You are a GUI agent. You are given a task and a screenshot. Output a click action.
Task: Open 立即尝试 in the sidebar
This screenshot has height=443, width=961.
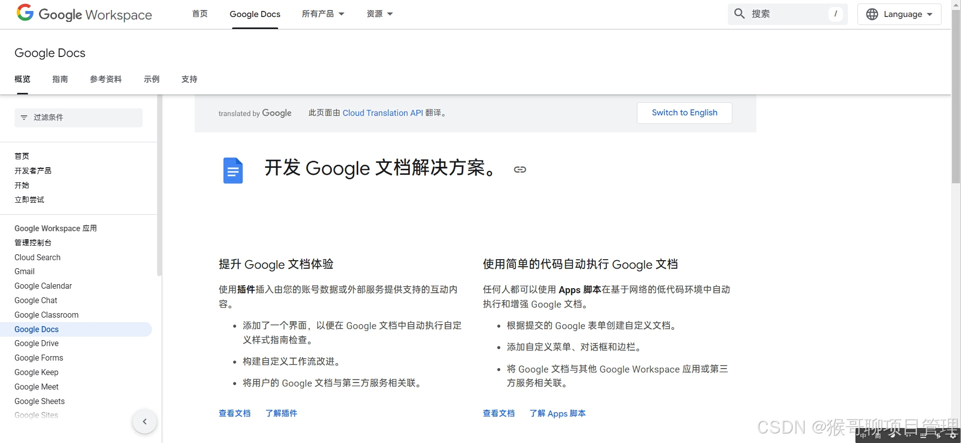click(30, 200)
